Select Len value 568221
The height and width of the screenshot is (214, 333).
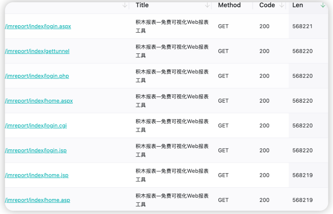coord(302,26)
